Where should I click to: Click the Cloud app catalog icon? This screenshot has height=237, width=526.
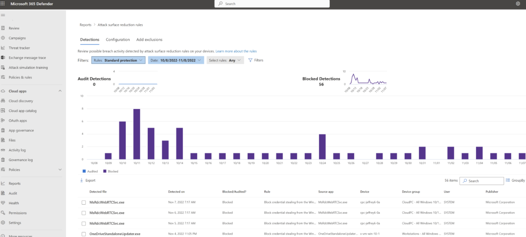[x=3, y=110]
